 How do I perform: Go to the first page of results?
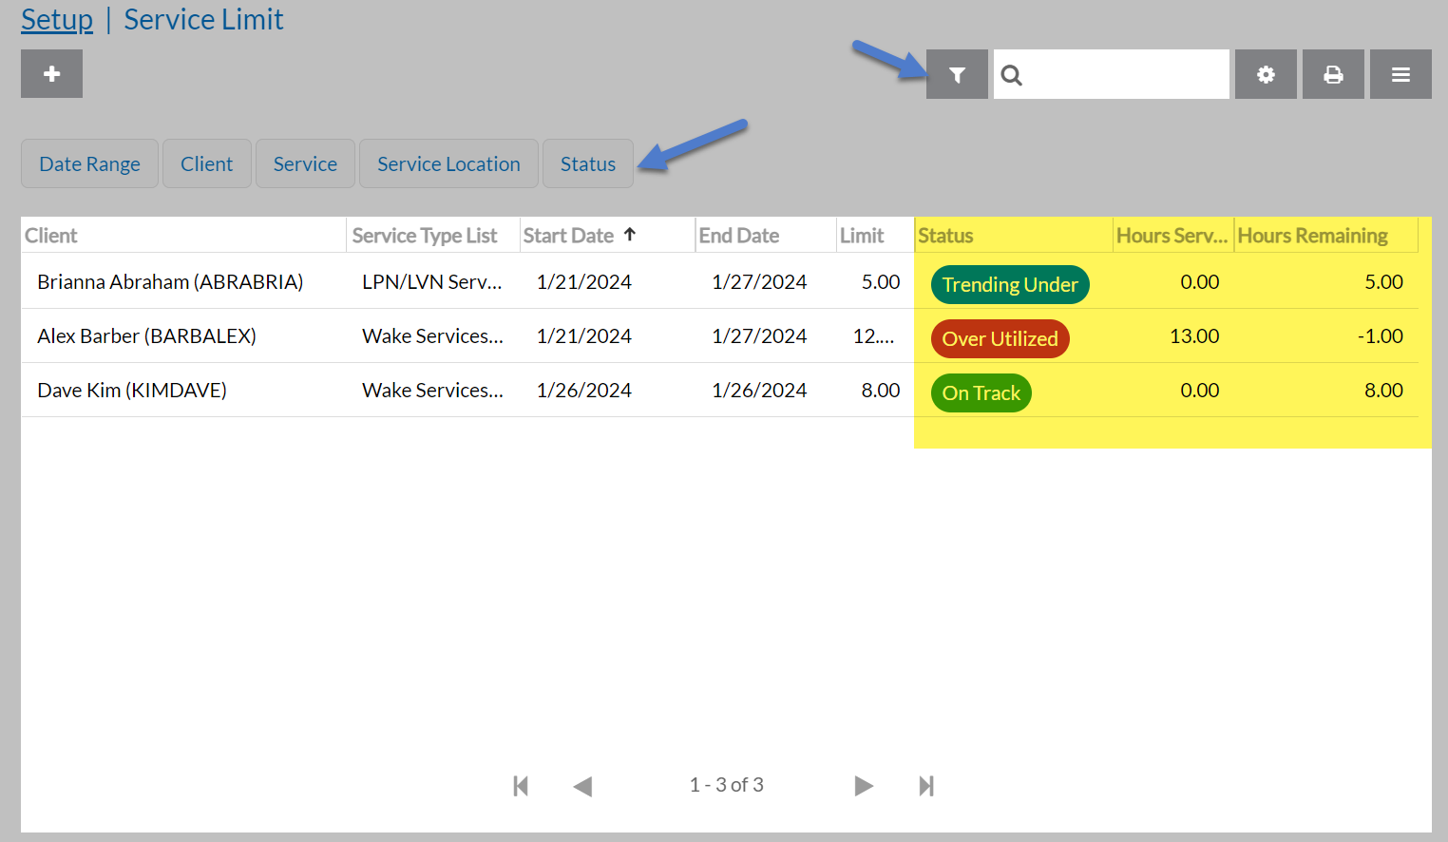(521, 786)
